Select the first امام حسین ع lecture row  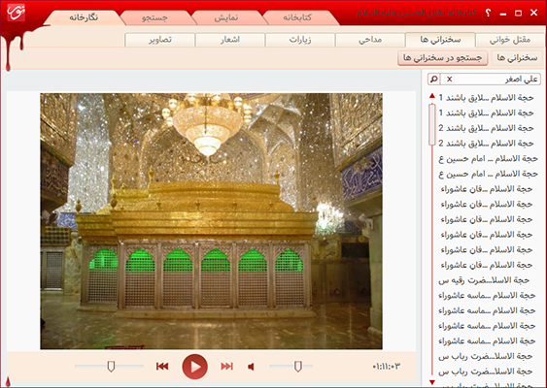coord(488,159)
